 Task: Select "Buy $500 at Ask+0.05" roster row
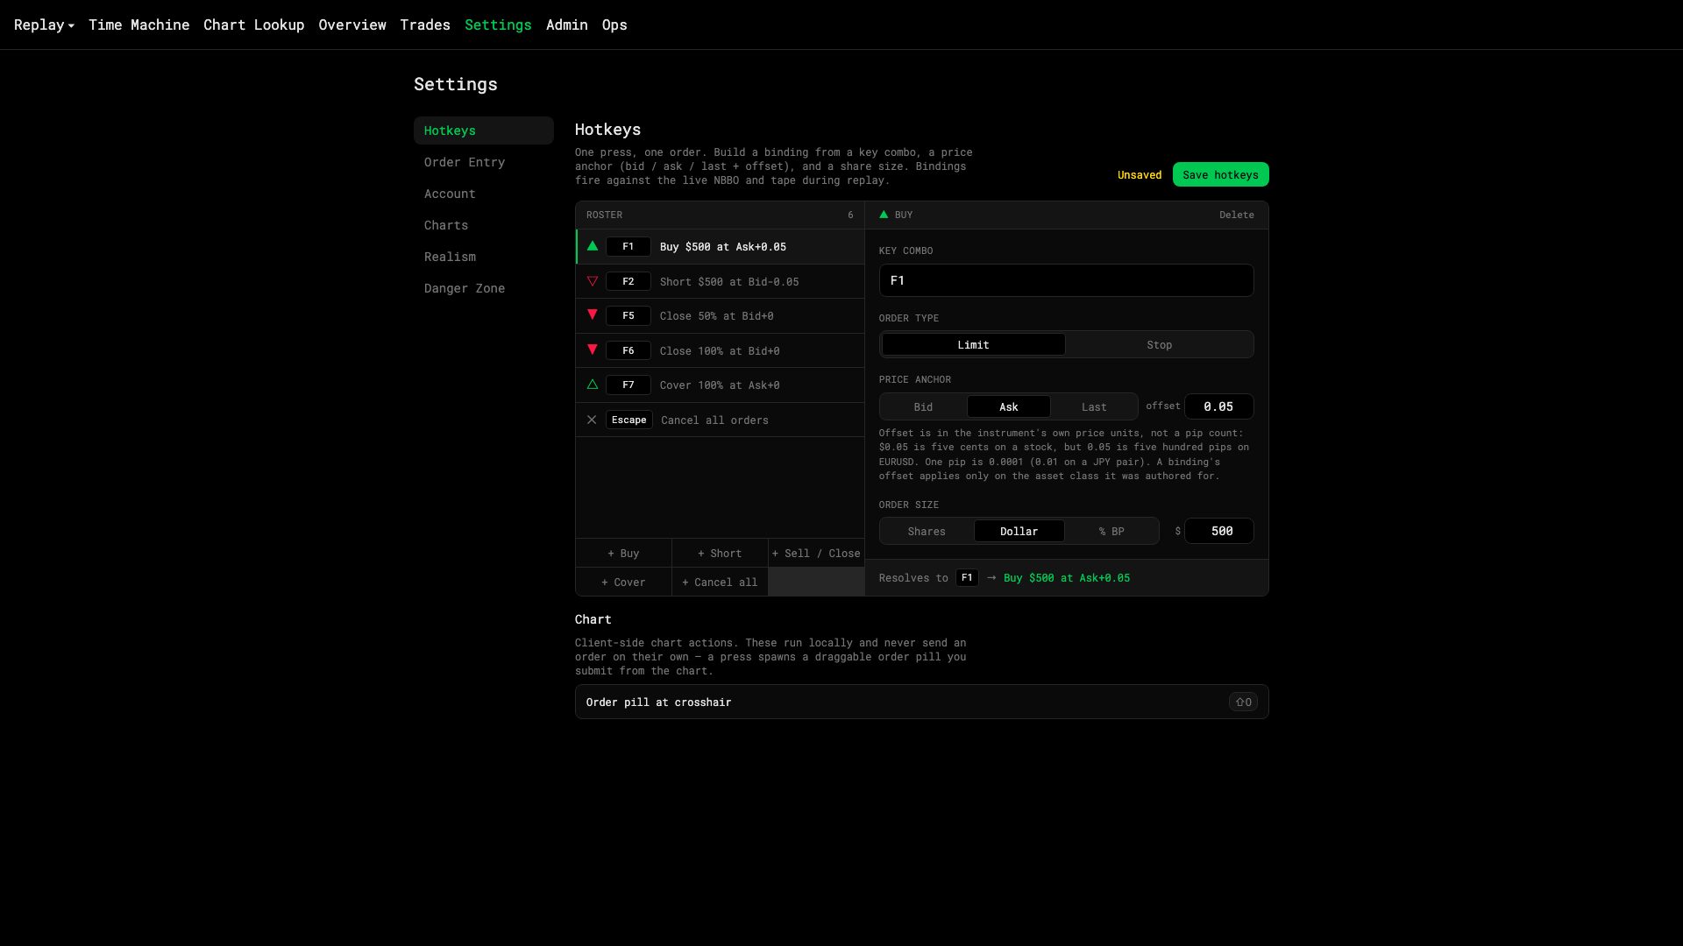click(x=720, y=246)
